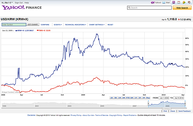Click the magnifier icon in search box

(x=129, y=8)
